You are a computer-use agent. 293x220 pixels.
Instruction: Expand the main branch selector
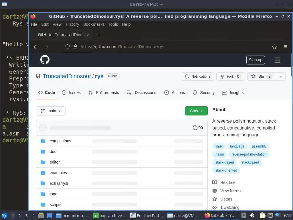coord(51,111)
